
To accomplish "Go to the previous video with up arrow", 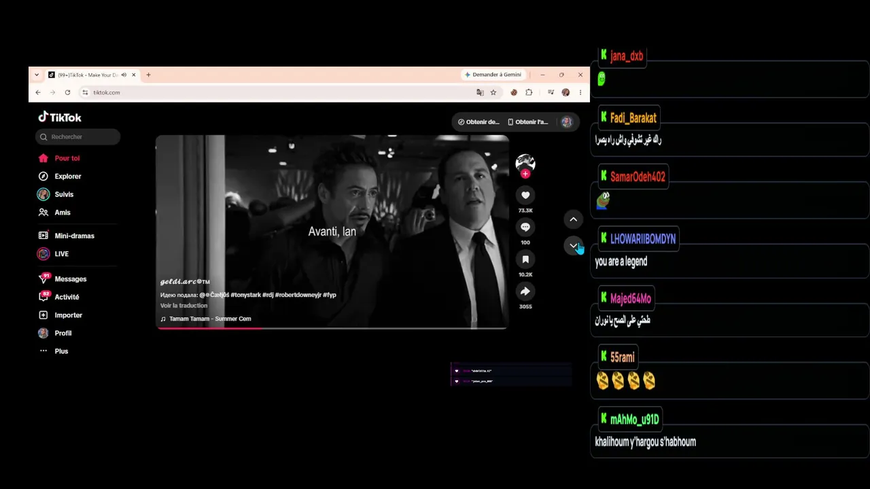I will tap(574, 219).
